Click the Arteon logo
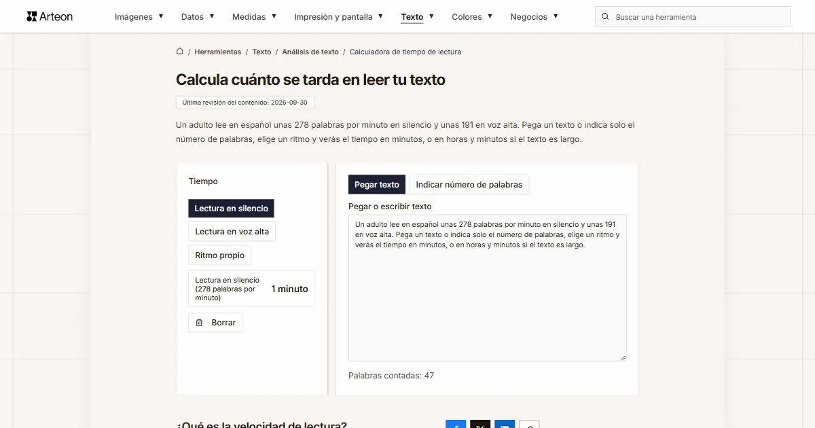 (x=50, y=16)
